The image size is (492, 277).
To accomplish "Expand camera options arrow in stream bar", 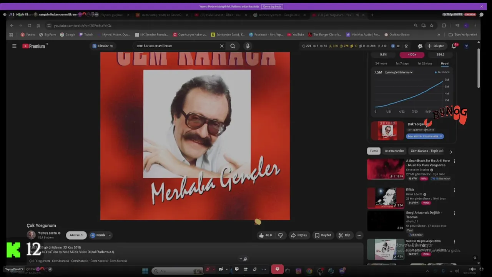I will click(x=227, y=269).
